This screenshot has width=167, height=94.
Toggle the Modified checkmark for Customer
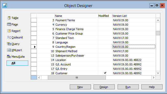105,73
